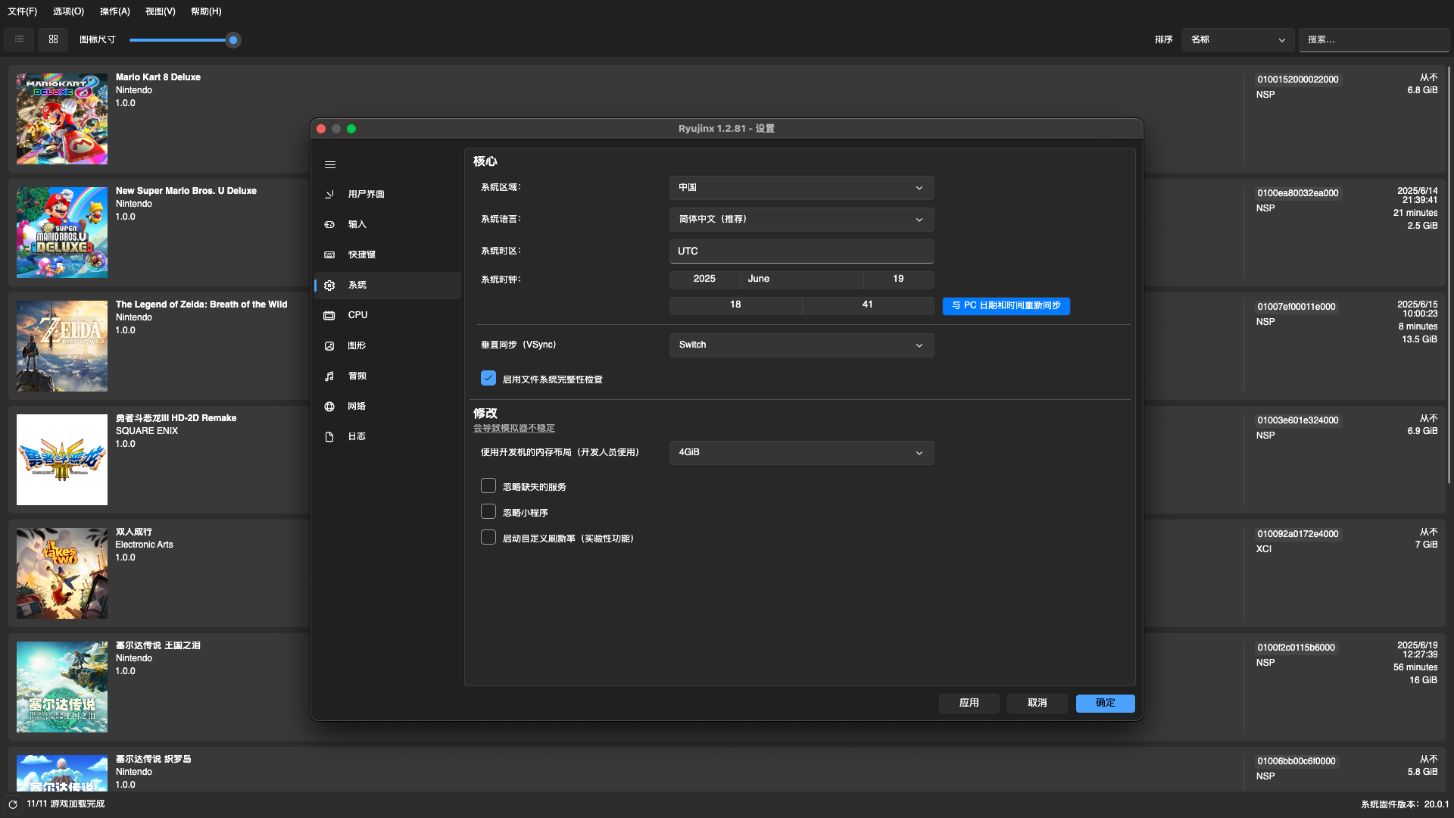Click the Hotkeys keyboard sidebar icon
Viewport: 1454px width, 818px height.
point(329,255)
